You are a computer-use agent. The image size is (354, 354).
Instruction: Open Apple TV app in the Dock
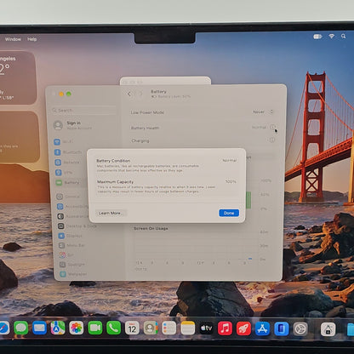click(207, 328)
